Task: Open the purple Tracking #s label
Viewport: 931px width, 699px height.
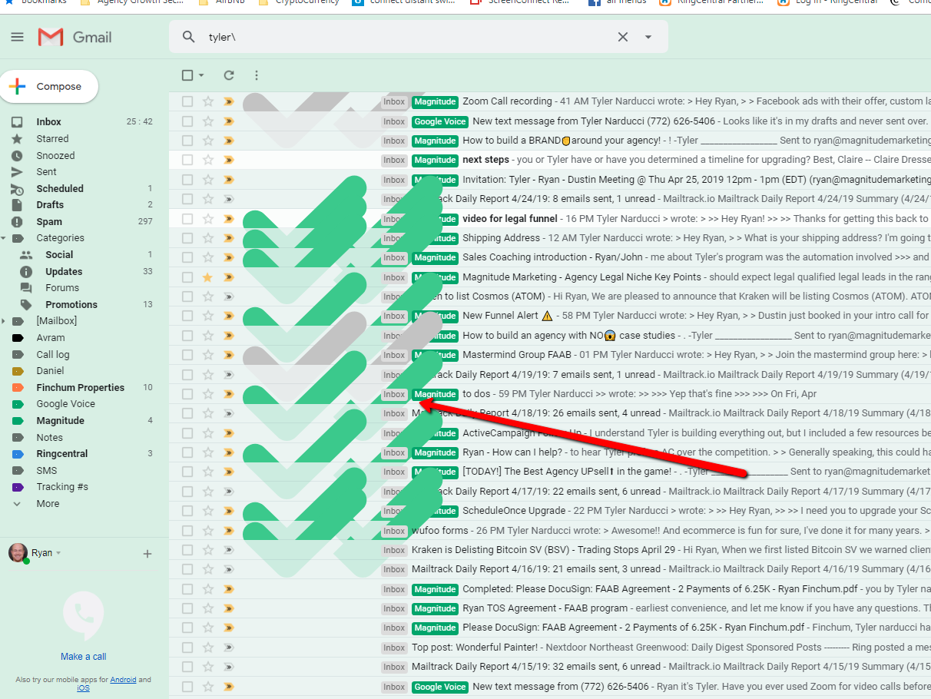Action: 61,487
